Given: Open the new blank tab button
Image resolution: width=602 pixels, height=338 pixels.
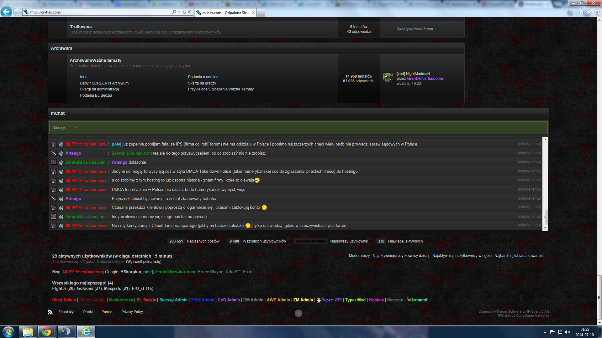Looking at the screenshot, I should 261,13.
